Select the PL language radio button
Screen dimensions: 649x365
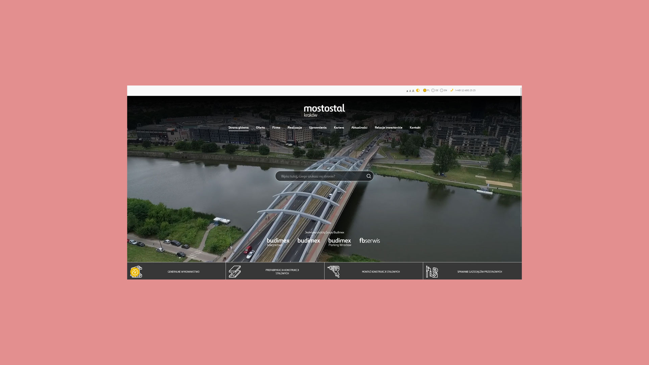425,90
